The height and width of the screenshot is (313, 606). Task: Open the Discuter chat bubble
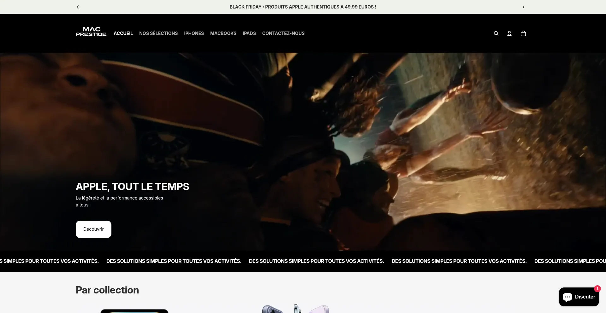579,297
